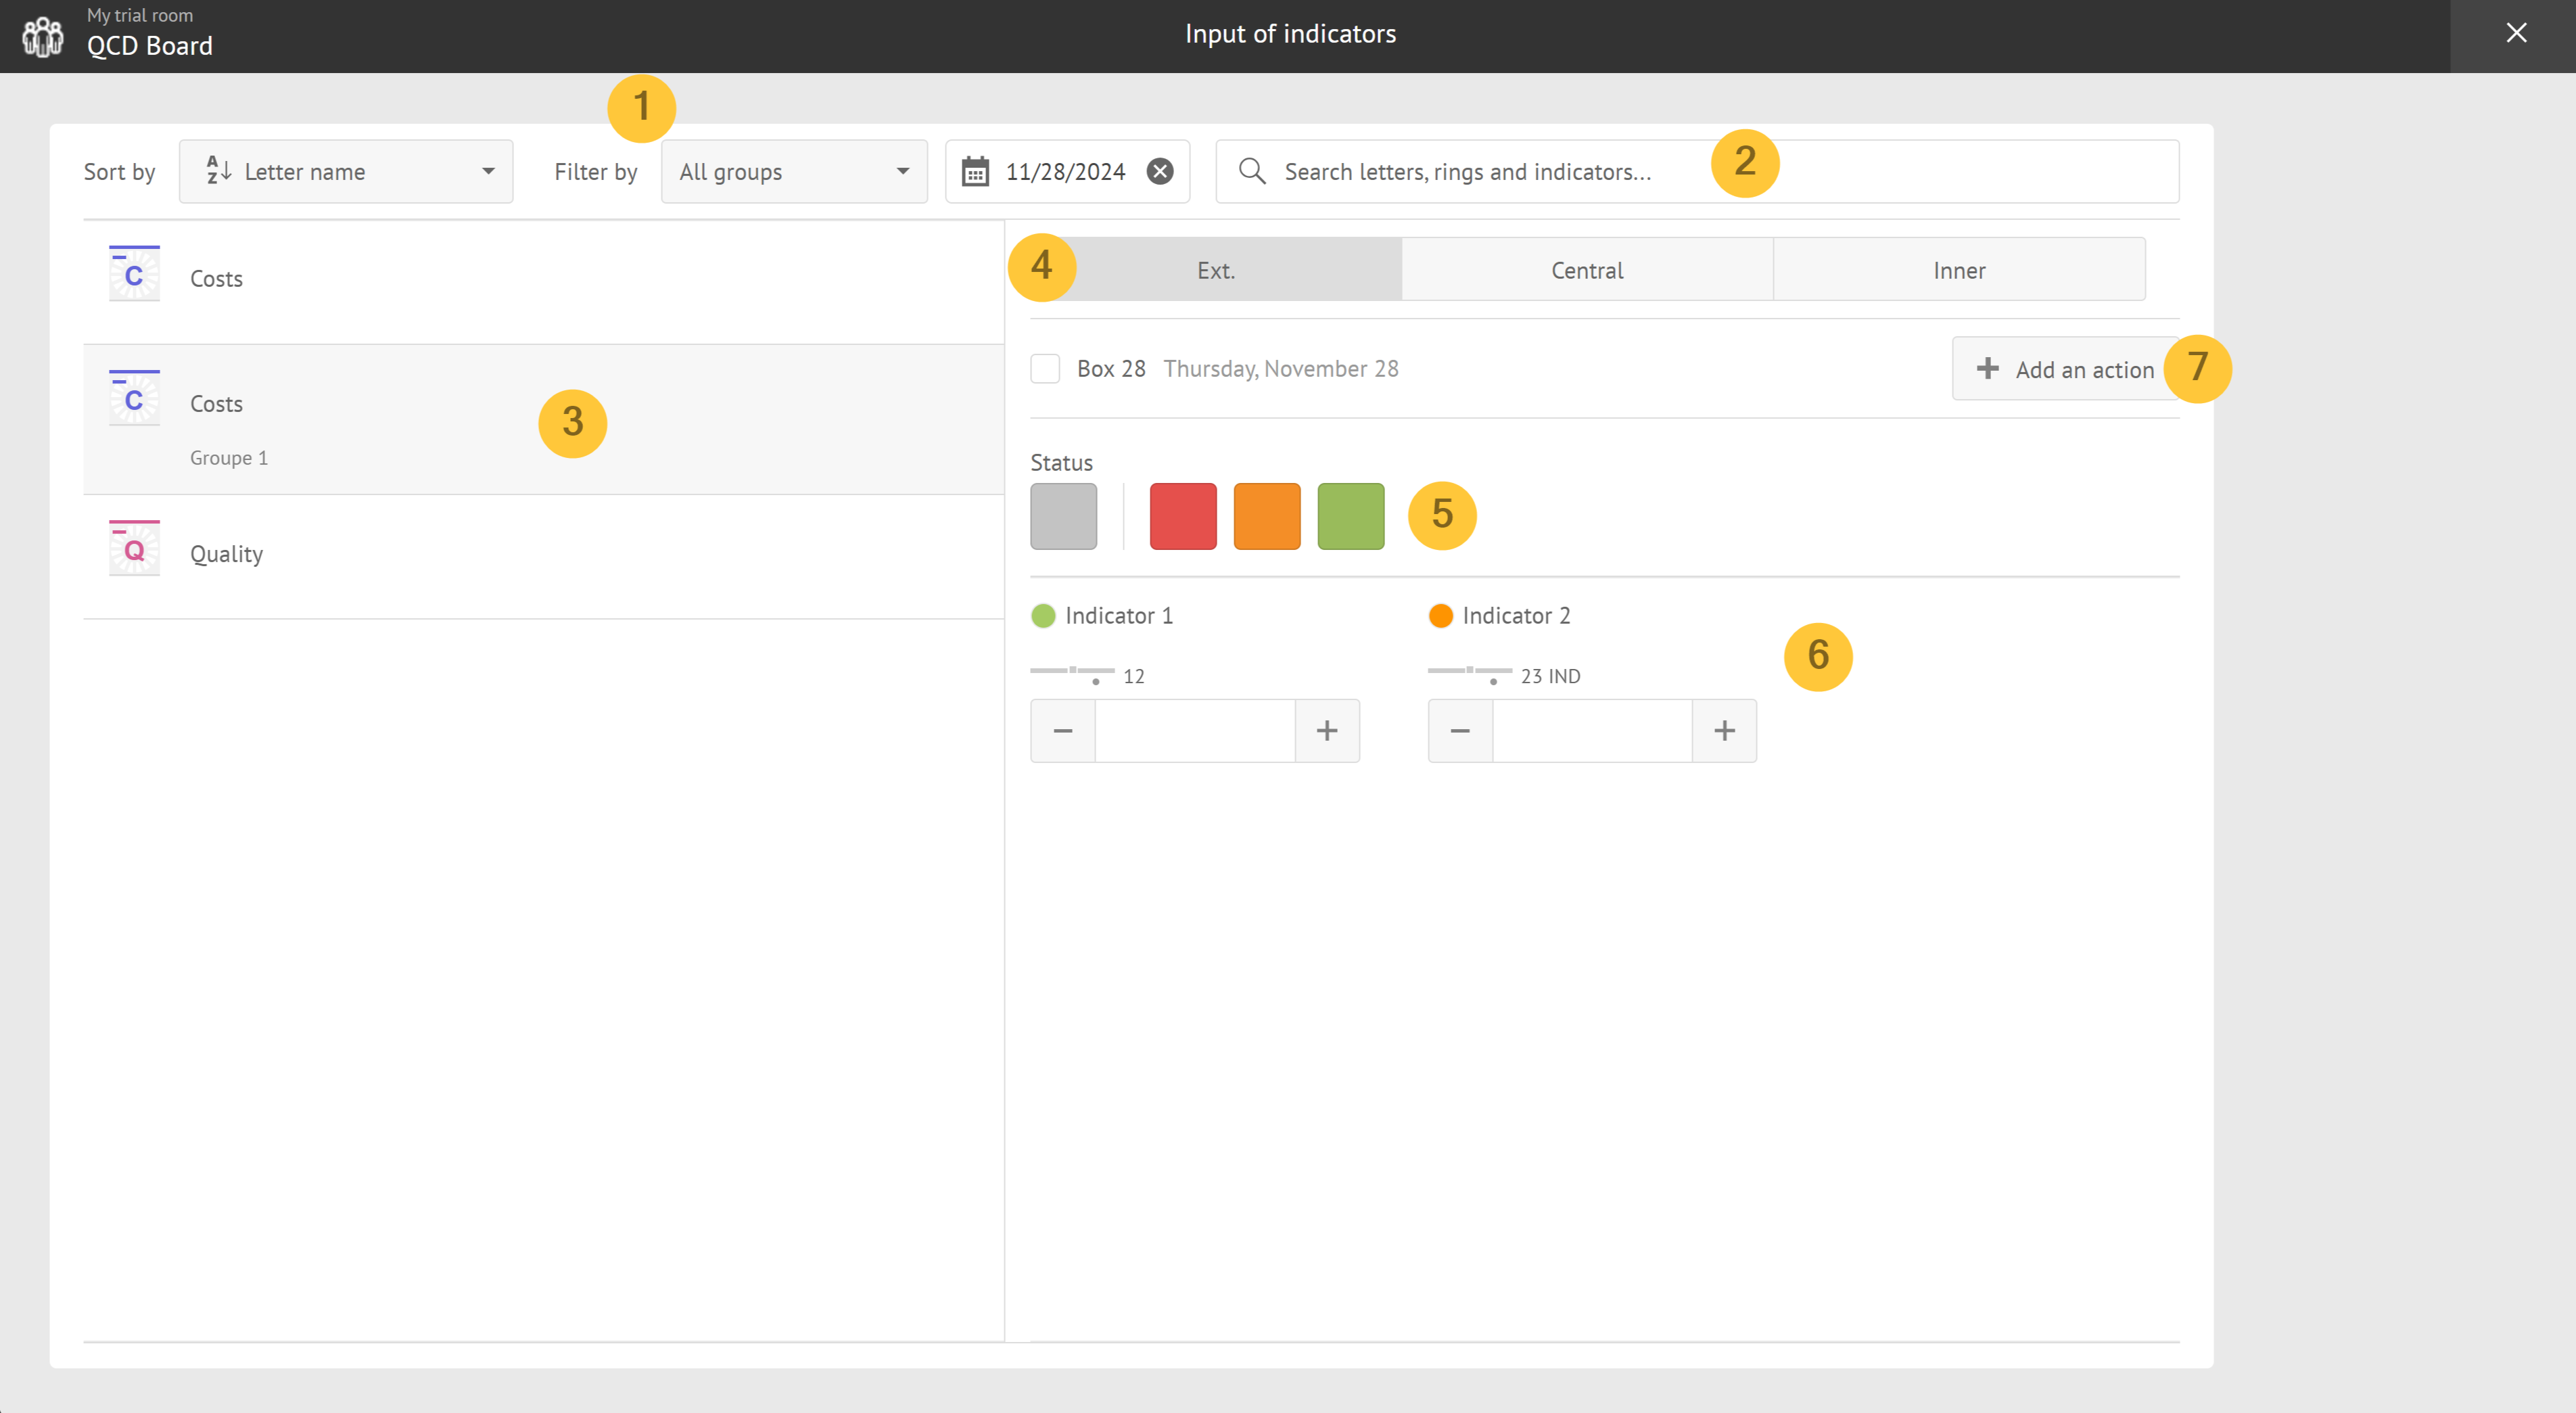Select the orange status swatch
This screenshot has width=2576, height=1413.
(1267, 516)
